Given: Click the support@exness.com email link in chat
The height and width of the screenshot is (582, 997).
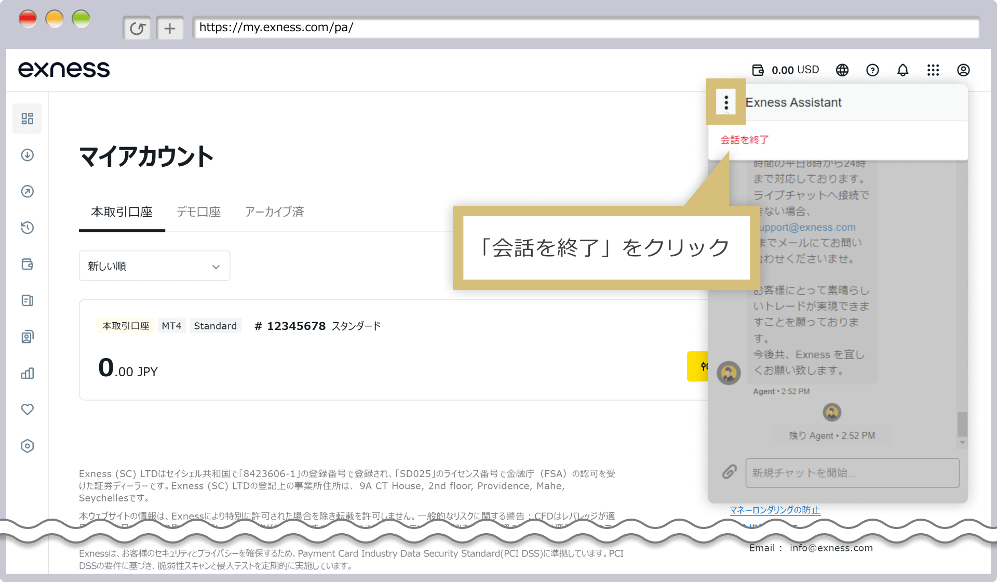Looking at the screenshot, I should pos(807,227).
